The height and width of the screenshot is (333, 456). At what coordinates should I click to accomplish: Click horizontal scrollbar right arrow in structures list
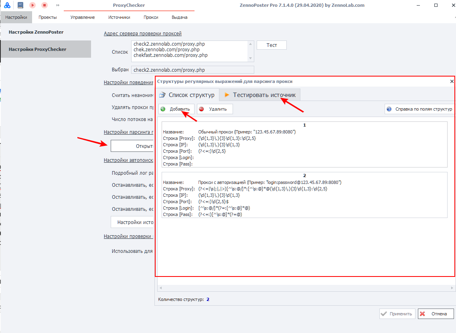(x=452, y=288)
